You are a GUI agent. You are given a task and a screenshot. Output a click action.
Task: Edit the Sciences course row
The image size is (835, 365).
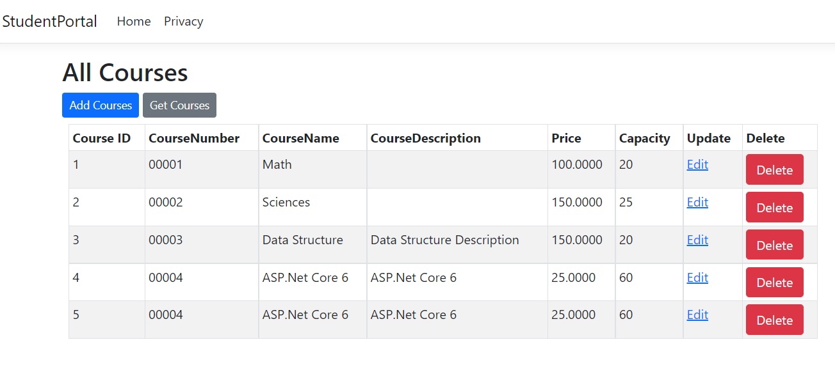pos(697,202)
